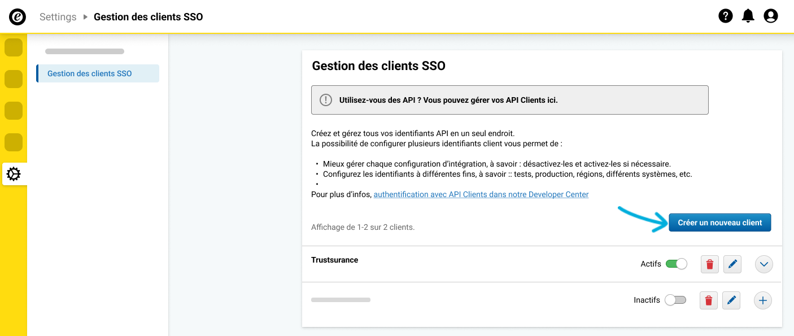Click the first yellow sidebar square
This screenshot has width=794, height=336.
tap(14, 47)
